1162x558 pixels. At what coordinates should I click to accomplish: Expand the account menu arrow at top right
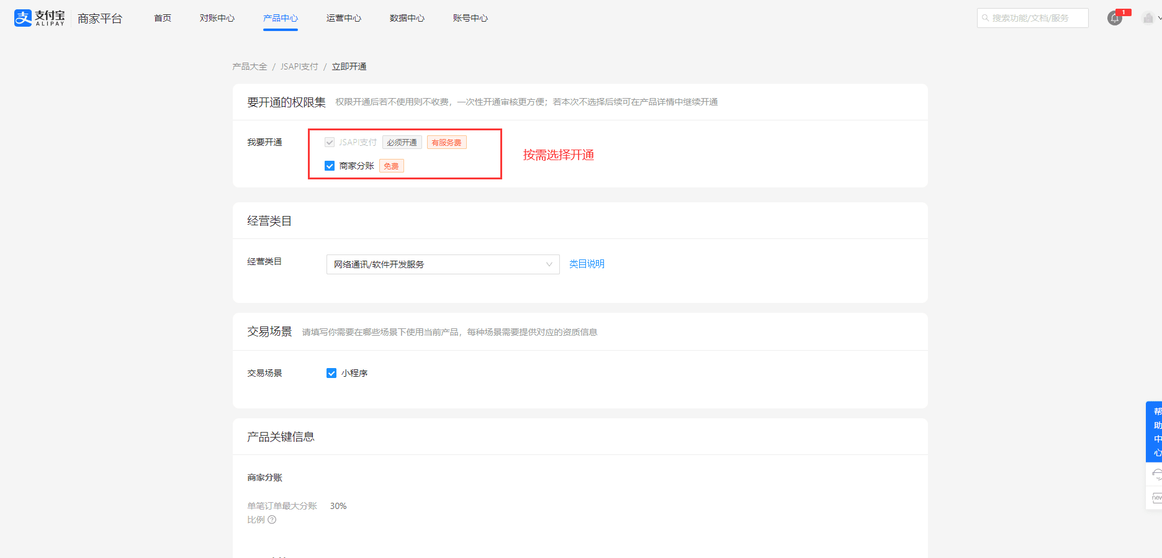coord(1159,18)
